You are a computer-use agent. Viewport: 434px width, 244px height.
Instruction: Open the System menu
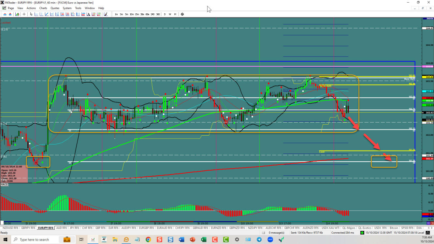67,8
